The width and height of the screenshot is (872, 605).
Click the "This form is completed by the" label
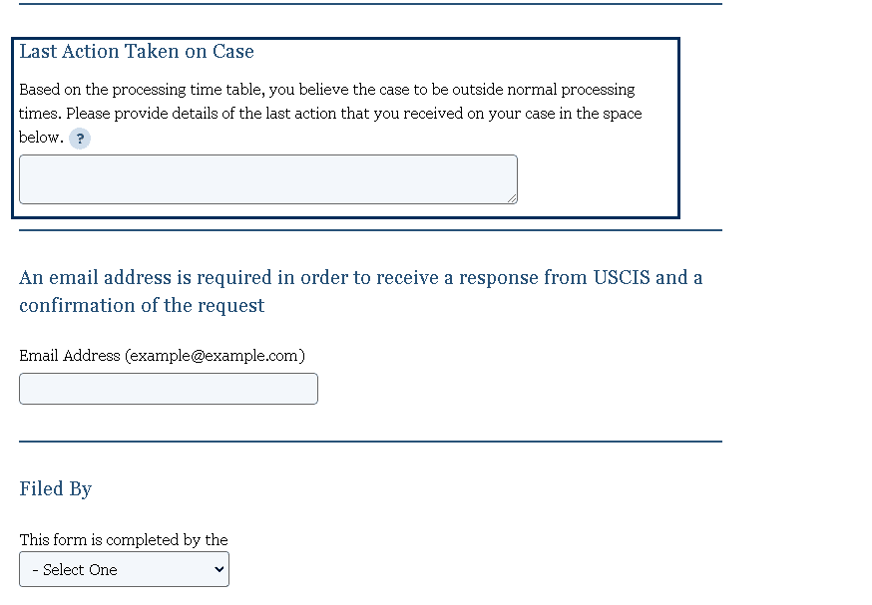(x=124, y=540)
